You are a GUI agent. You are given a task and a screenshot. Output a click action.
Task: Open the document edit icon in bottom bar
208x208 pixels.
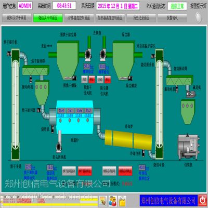[x=103, y=201]
